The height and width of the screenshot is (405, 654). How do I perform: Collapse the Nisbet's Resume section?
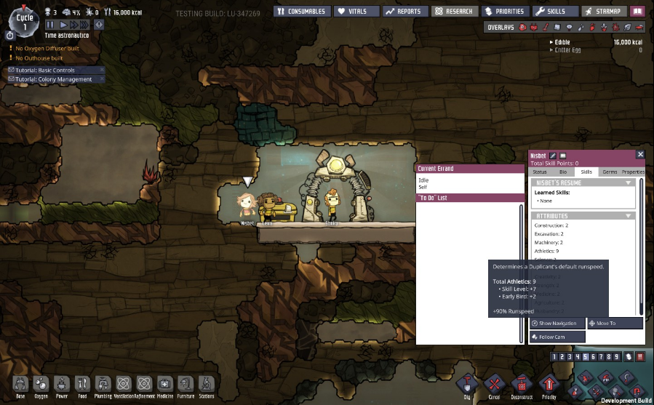tap(628, 183)
